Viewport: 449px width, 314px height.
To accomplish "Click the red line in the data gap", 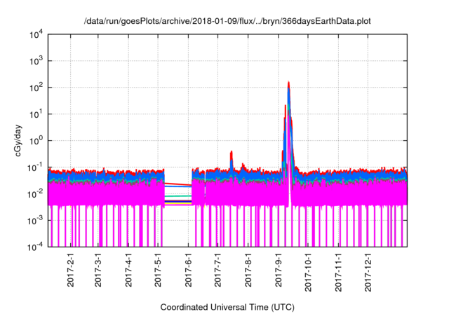I will point(177,184).
